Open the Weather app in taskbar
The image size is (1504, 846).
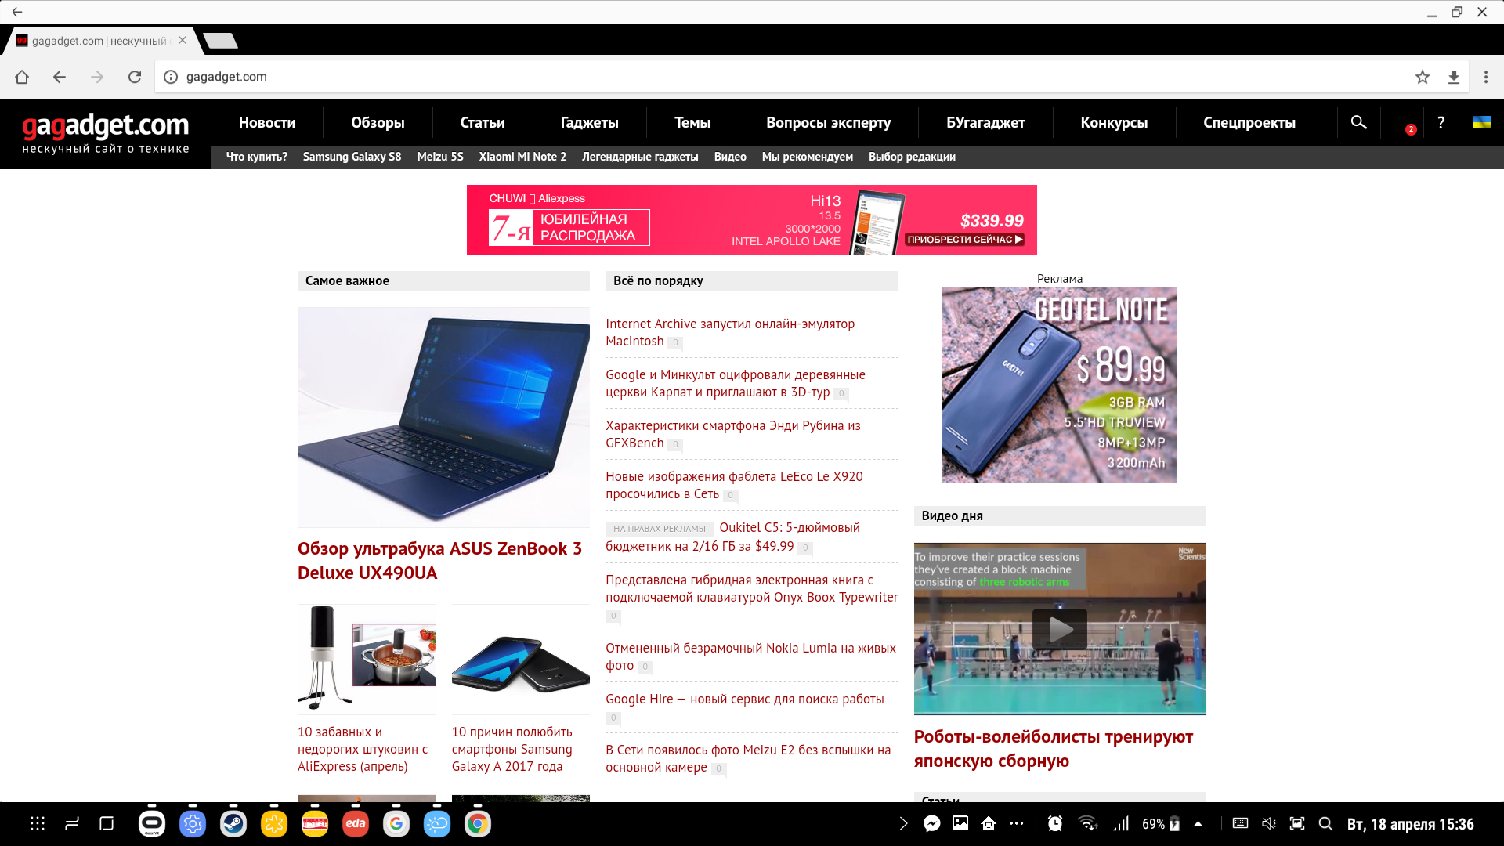[437, 823]
